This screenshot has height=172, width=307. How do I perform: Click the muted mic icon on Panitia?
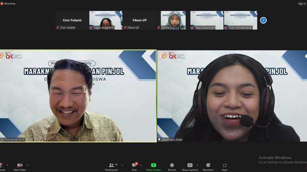pyautogui.click(x=159, y=28)
